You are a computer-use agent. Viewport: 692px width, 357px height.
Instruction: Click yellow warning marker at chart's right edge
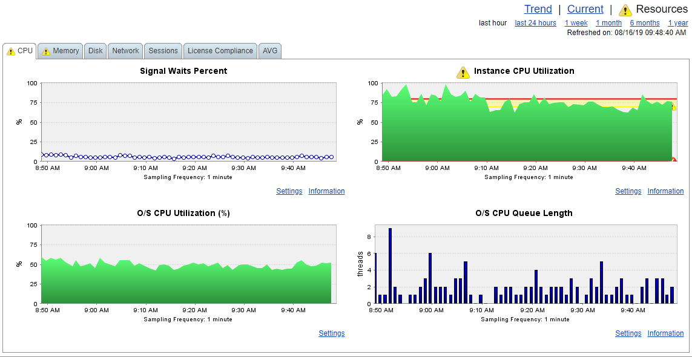(x=673, y=106)
